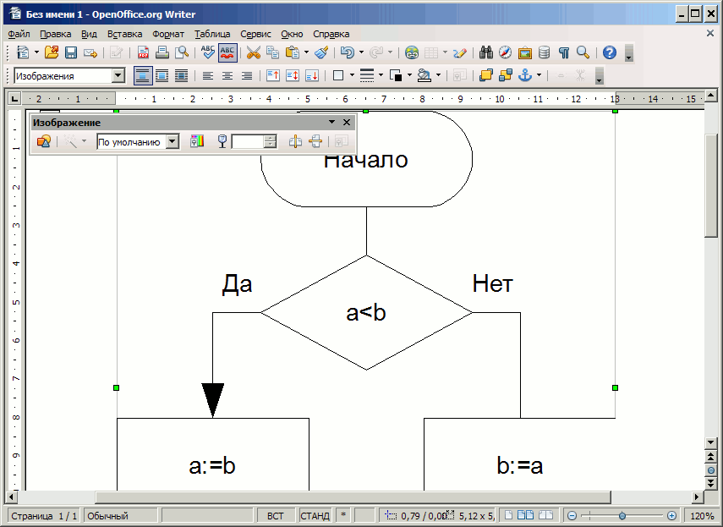The height and width of the screenshot is (527, 723).
Task: Open the Paste options dropdown arrow
Action: [x=306, y=52]
